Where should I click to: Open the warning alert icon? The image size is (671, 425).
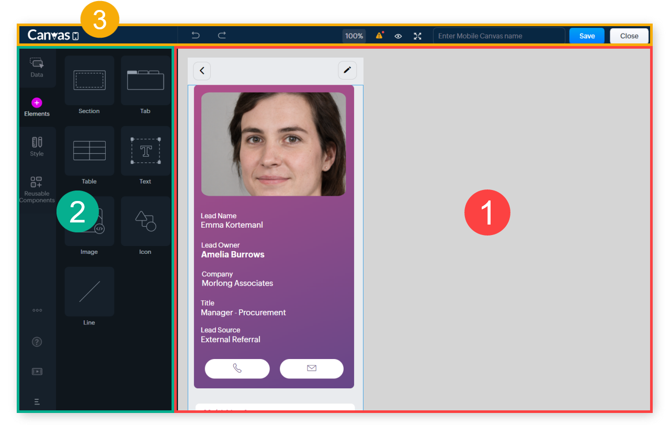[x=380, y=36]
